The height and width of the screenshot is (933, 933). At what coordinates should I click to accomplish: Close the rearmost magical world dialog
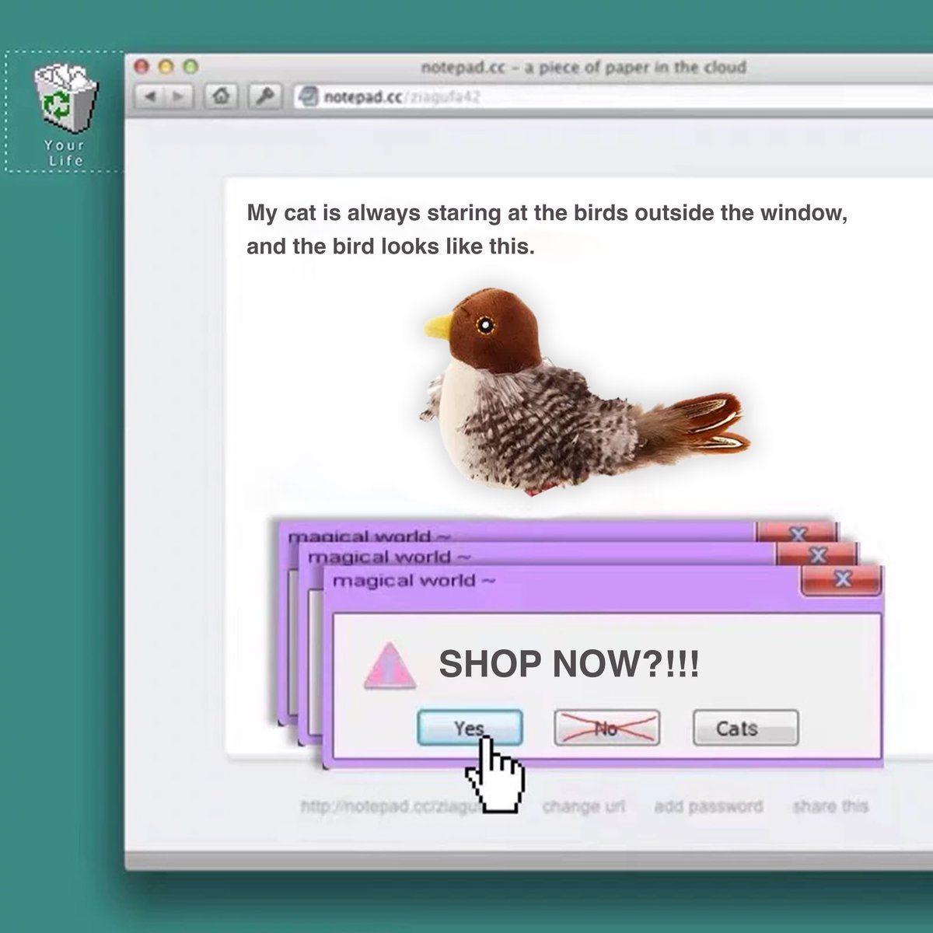797,533
